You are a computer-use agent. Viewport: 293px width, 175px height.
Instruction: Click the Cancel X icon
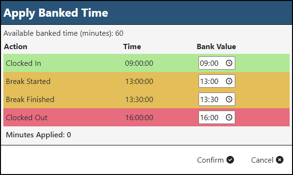point(280,160)
